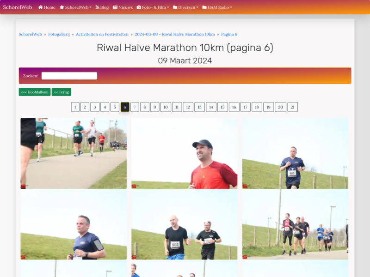Go to gallery page 19
Image resolution: width=370 pixels, height=277 pixels.
tap(269, 107)
